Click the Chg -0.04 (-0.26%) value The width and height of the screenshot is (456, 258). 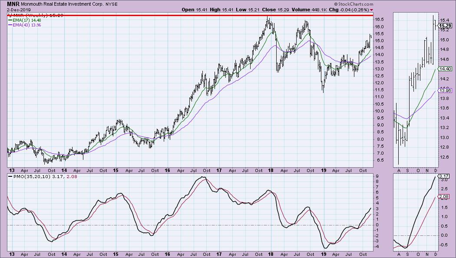tap(349, 10)
